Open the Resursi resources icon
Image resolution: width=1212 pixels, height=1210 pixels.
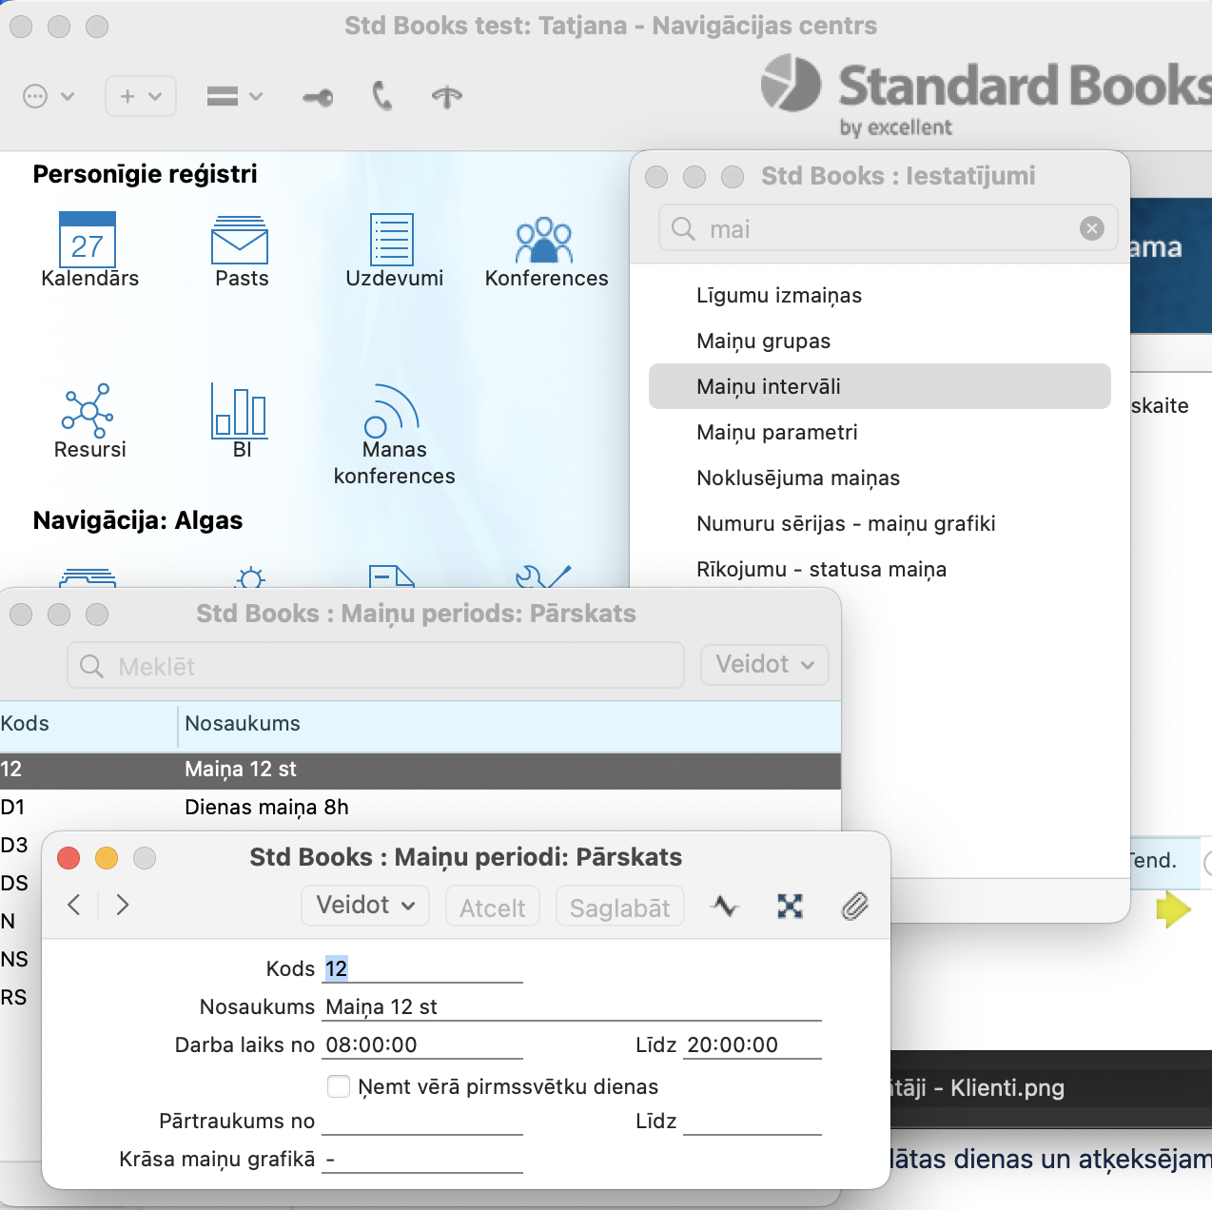[x=88, y=412]
